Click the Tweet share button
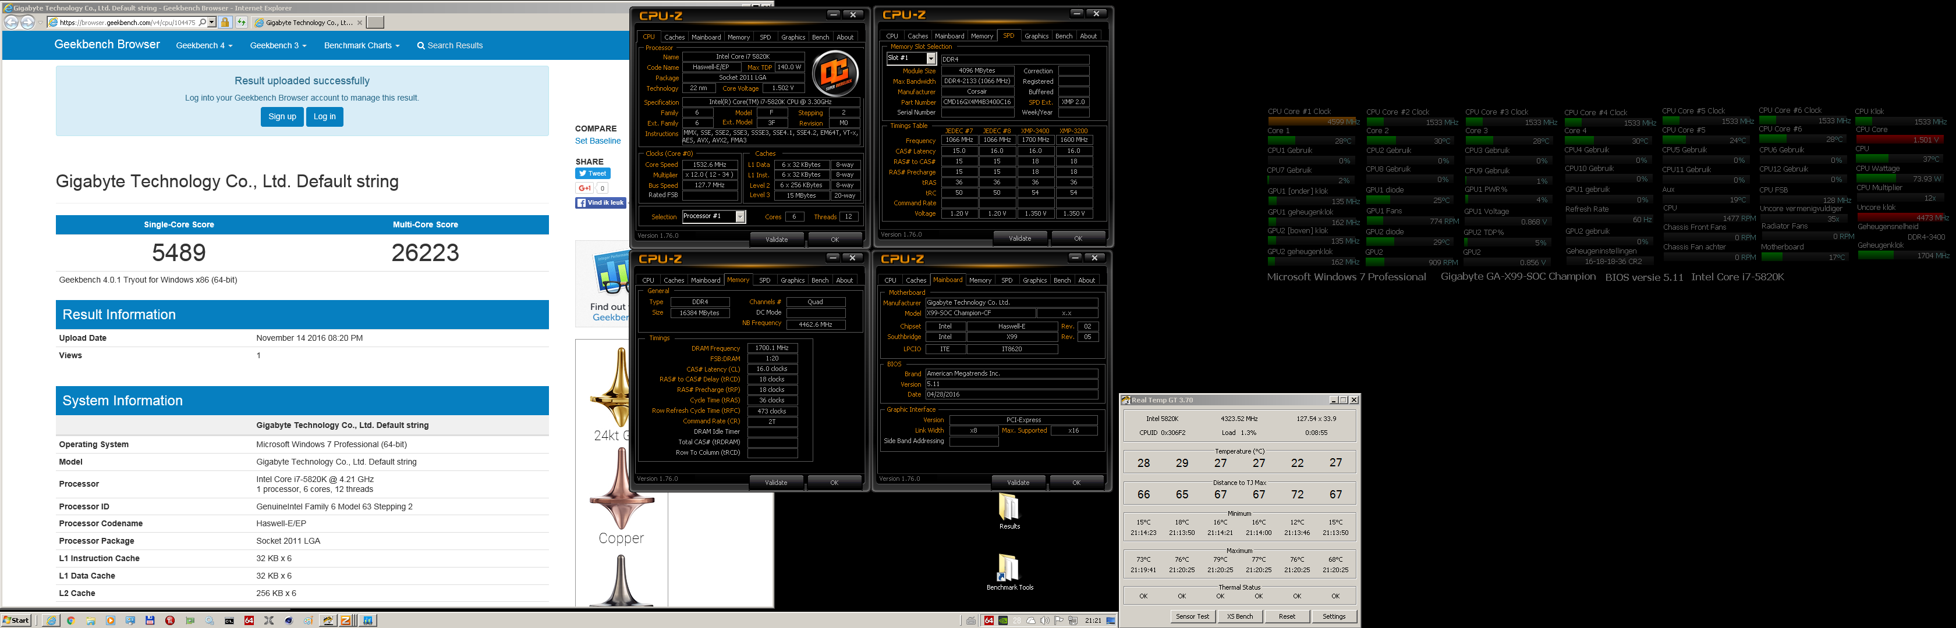 [x=593, y=174]
